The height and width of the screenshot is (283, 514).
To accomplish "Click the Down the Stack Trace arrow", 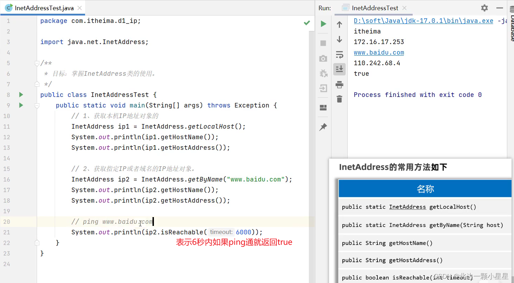I will pos(339,39).
